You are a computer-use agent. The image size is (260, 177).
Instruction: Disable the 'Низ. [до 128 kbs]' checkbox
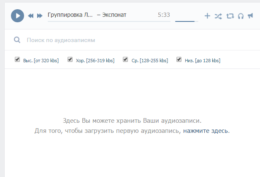(179, 60)
